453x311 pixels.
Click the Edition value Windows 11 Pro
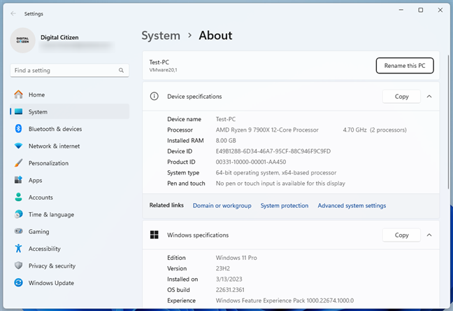point(236,258)
